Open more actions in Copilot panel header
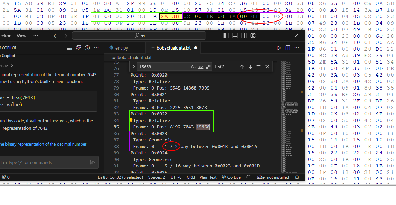396x205 pixels. click(96, 48)
